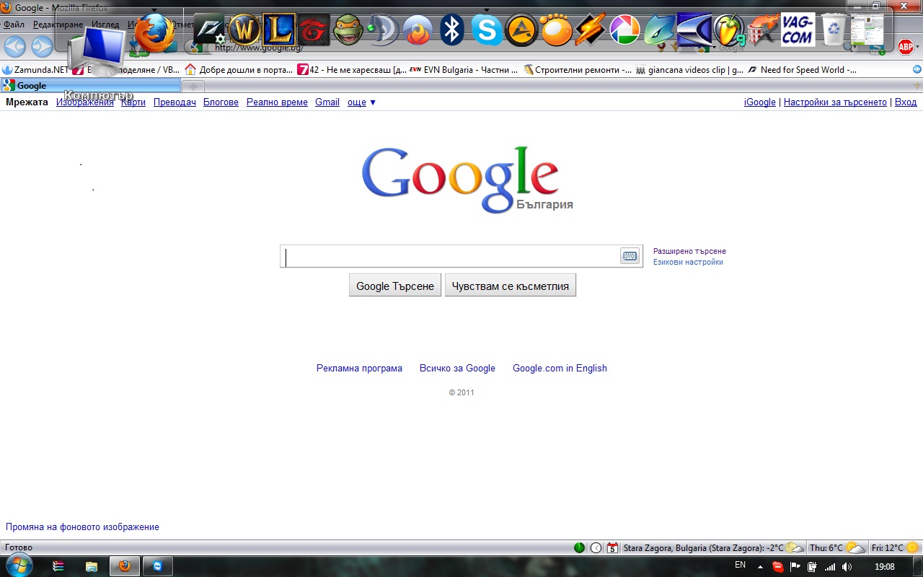Click the volume icon in system tray
The image size is (923, 577).
click(847, 567)
